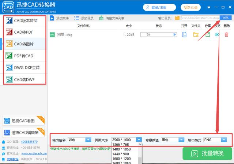Click the 状态 column header

(x=159, y=26)
